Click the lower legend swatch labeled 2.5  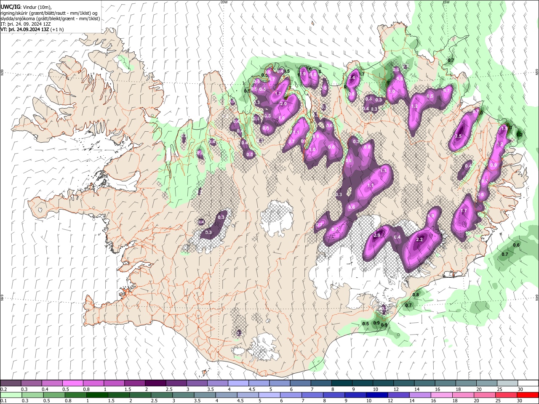point(162,395)
